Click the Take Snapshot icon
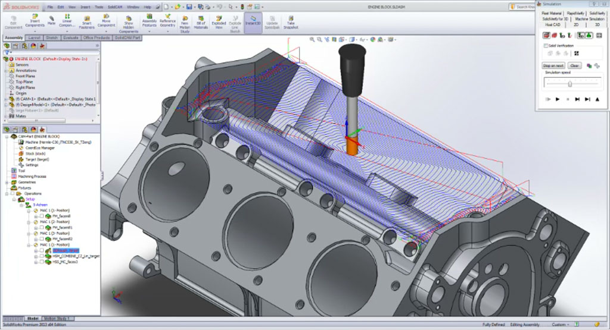This screenshot has width=610, height=330. [291, 19]
